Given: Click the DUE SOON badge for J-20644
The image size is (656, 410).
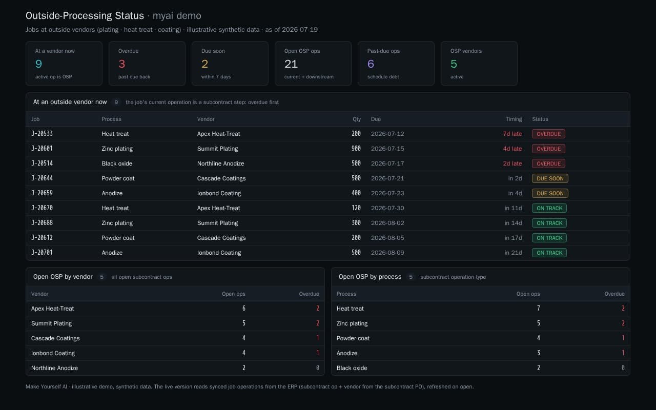Looking at the screenshot, I should [x=550, y=178].
